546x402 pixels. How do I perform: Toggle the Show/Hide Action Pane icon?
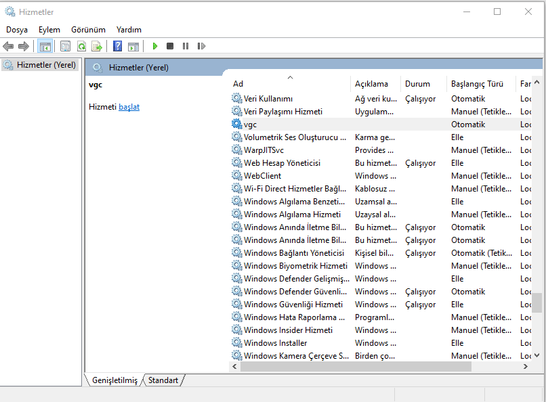[x=133, y=46]
